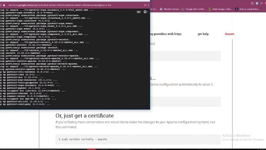Open the SSH window's three-dot menu
266x150 pixels.
tap(148, 5)
